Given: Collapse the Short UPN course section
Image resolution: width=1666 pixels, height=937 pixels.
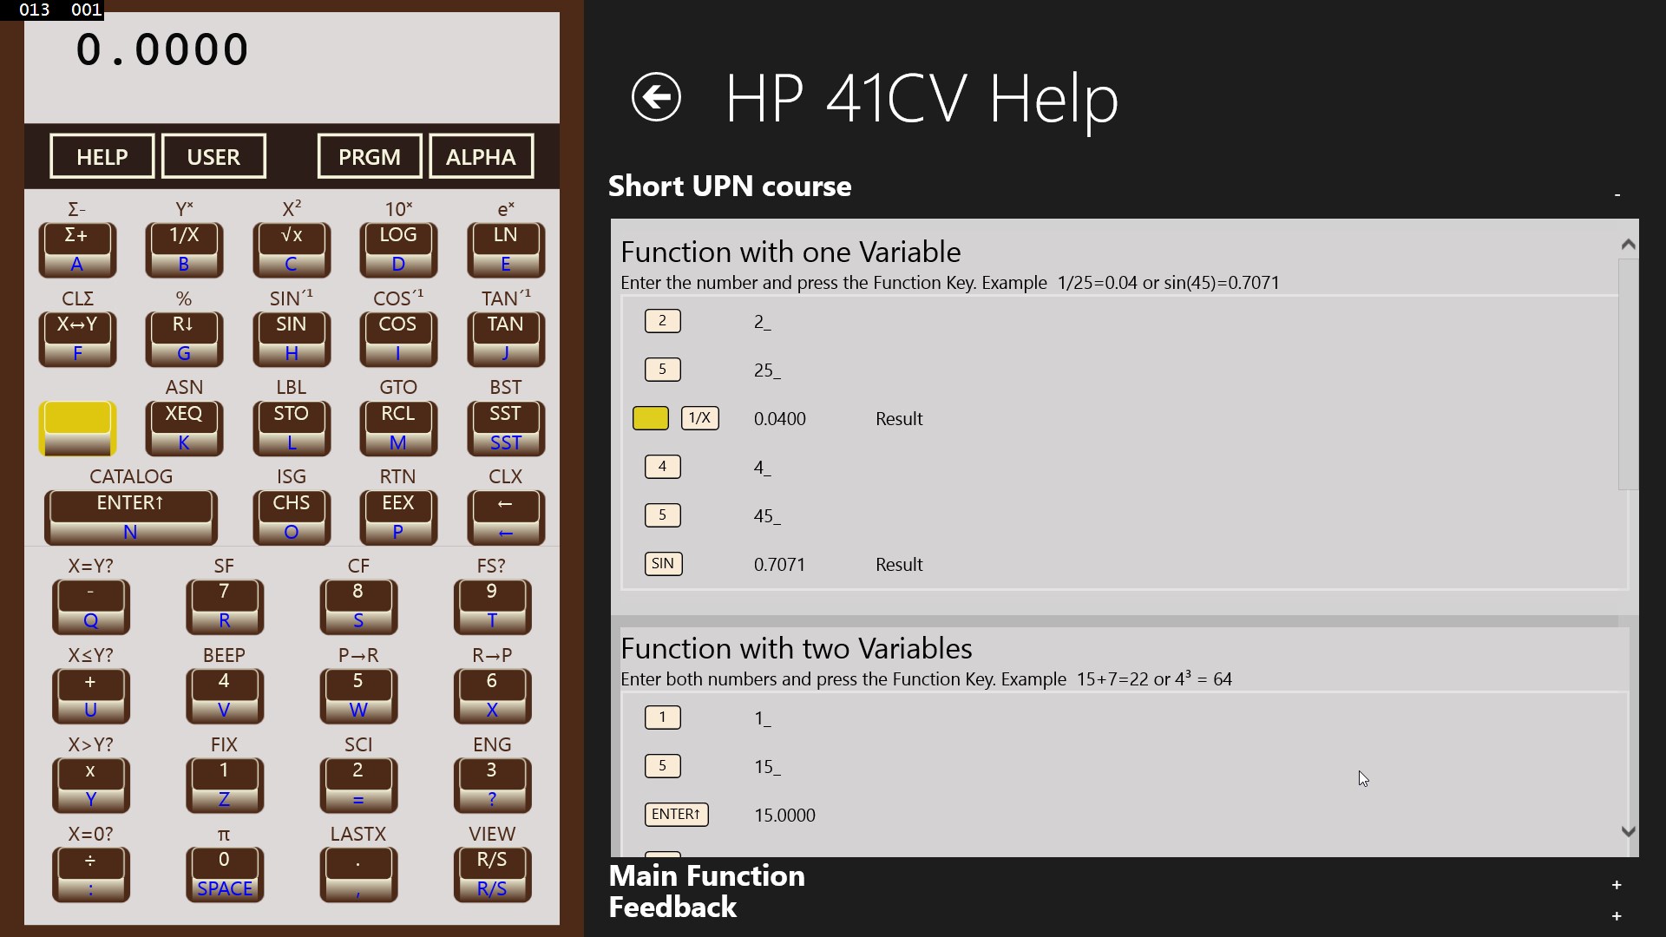Looking at the screenshot, I should (1617, 195).
